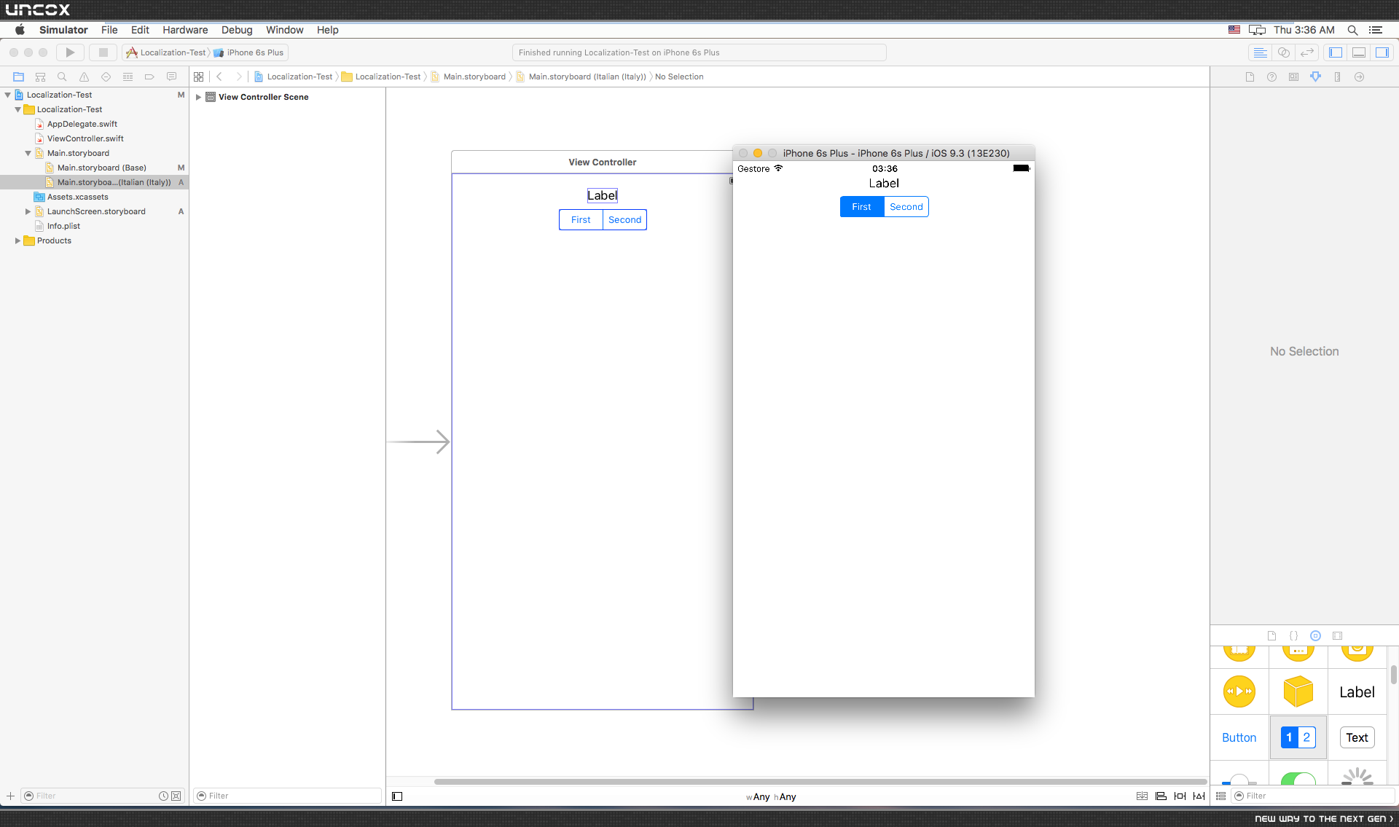Screen dimensions: 1399x827
Task: Open the Issue navigator warning icon
Action: [85, 77]
